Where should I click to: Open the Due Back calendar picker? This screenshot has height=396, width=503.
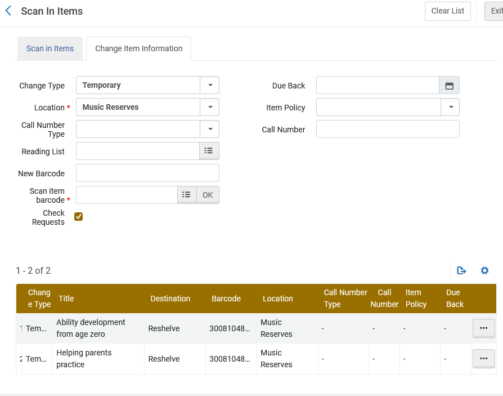pyautogui.click(x=449, y=85)
